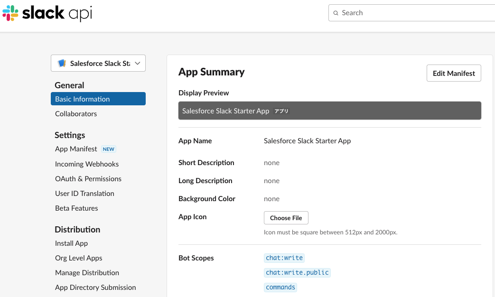Go to Org Level Apps
The height and width of the screenshot is (297, 495).
[79, 258]
